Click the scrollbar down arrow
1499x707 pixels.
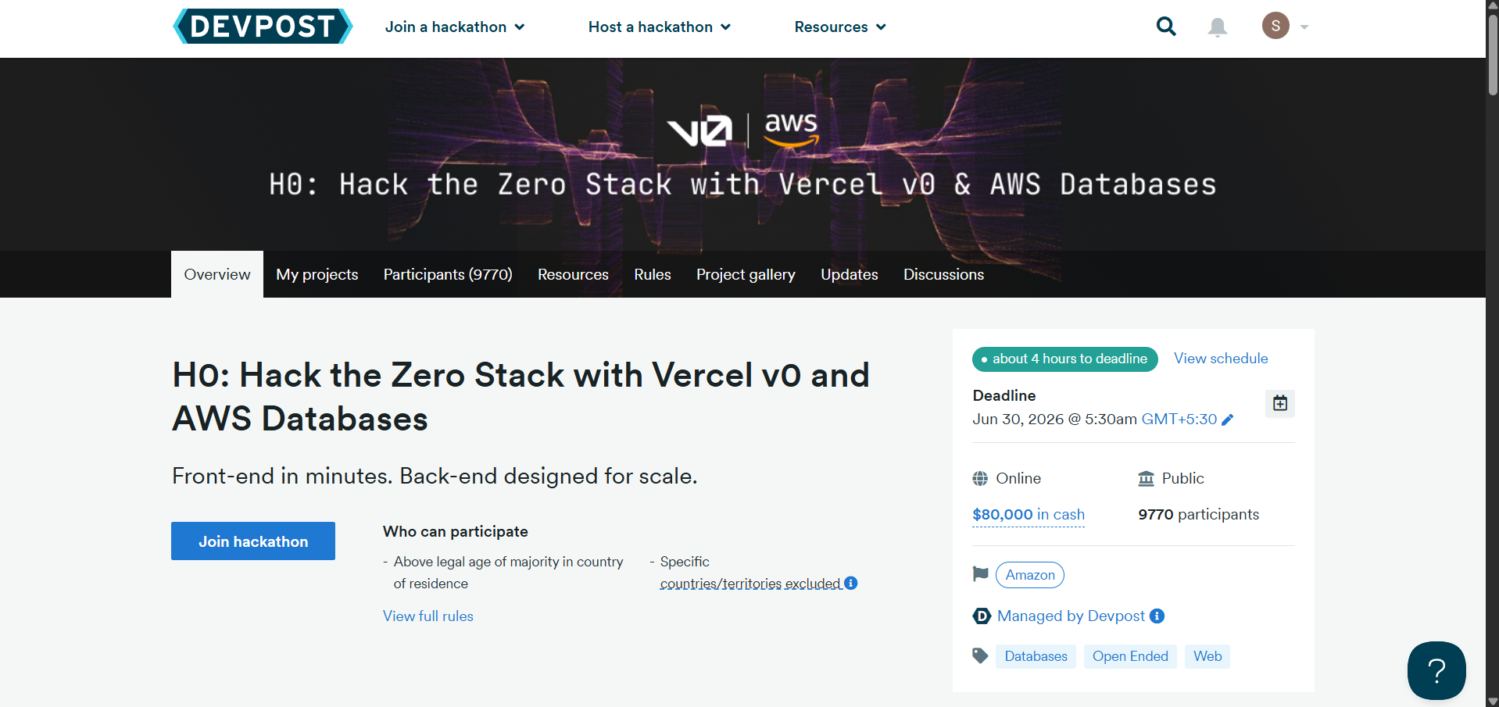point(1493,701)
